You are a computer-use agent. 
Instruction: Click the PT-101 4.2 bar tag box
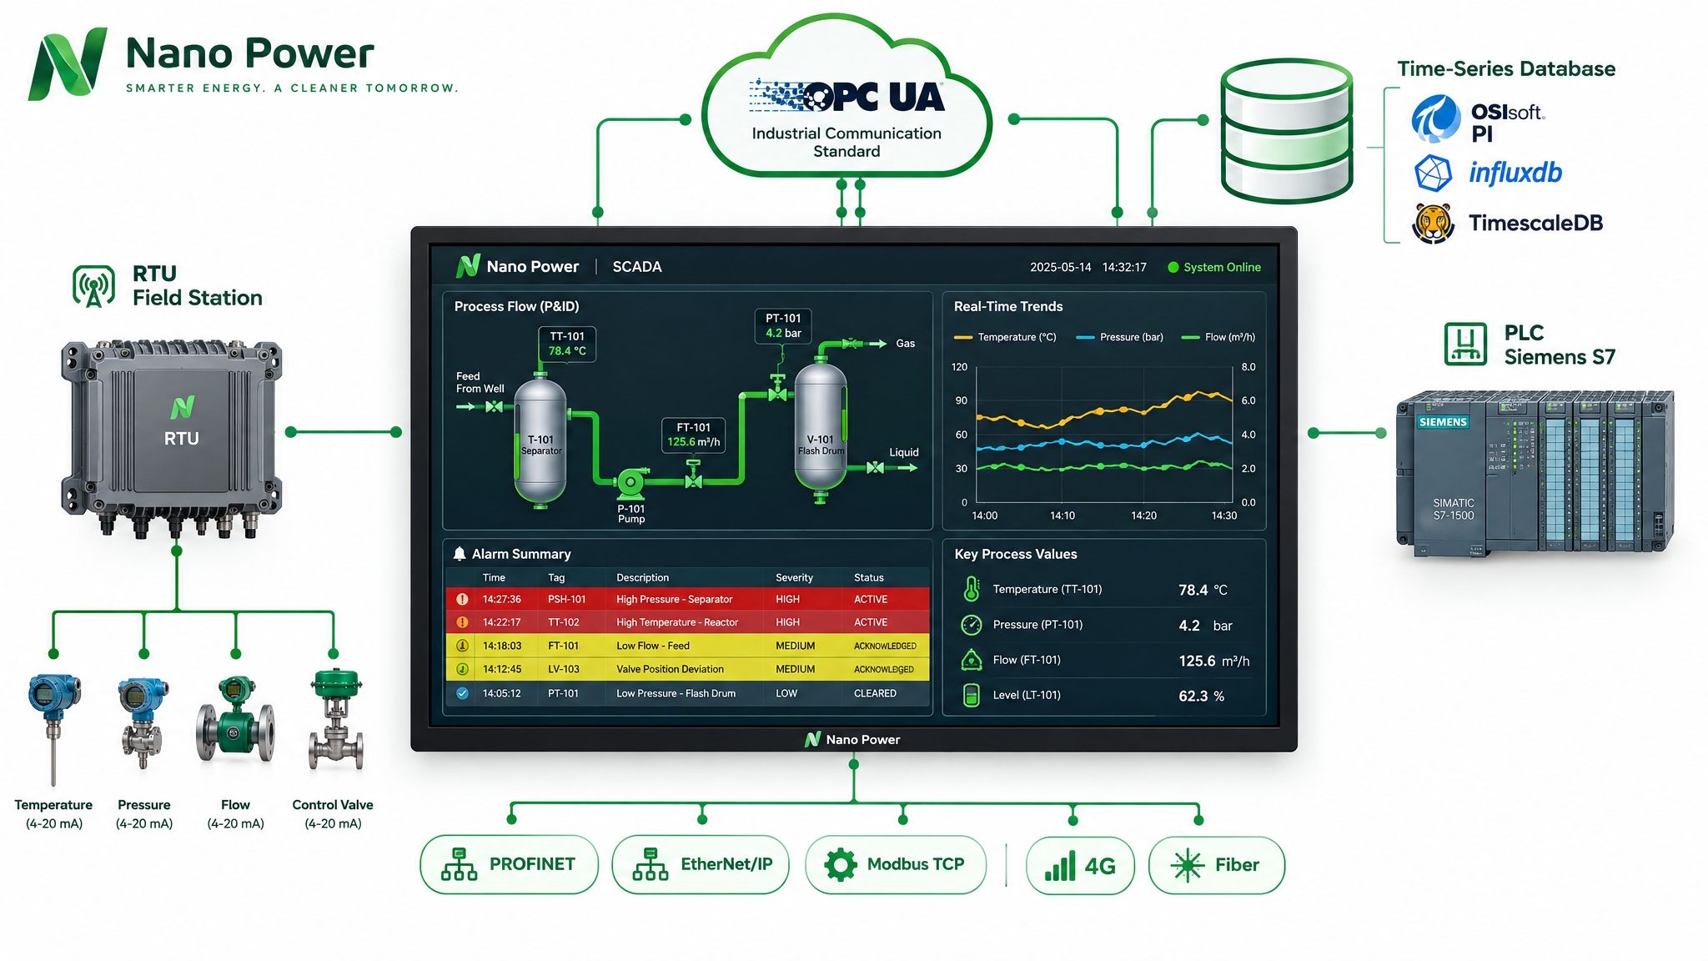[x=783, y=325]
